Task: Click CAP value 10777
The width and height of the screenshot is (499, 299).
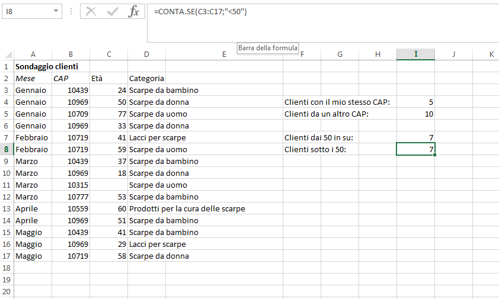Action: tap(71, 197)
